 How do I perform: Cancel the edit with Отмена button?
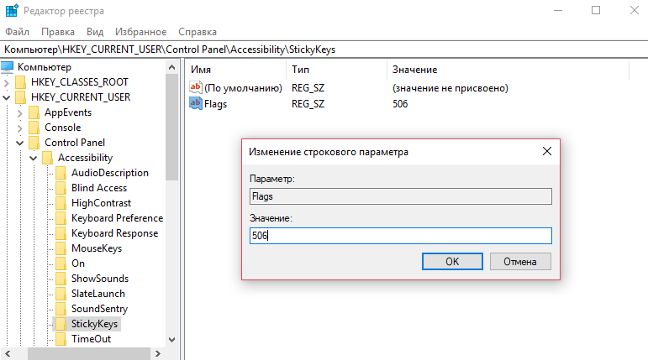click(520, 261)
